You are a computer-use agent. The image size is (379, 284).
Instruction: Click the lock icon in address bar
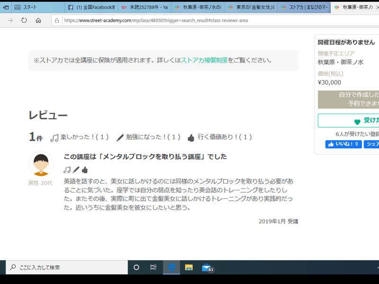[x=57, y=20]
